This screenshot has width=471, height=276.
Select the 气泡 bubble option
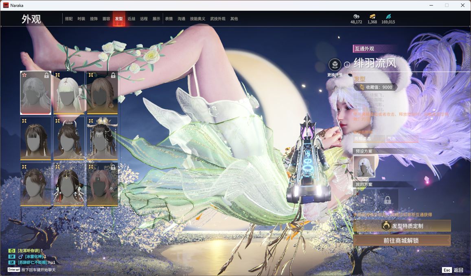point(402,138)
